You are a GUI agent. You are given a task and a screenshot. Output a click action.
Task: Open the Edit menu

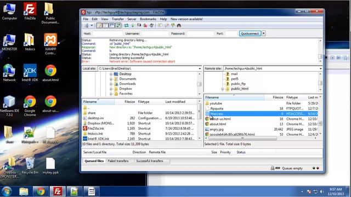[x=95, y=19]
